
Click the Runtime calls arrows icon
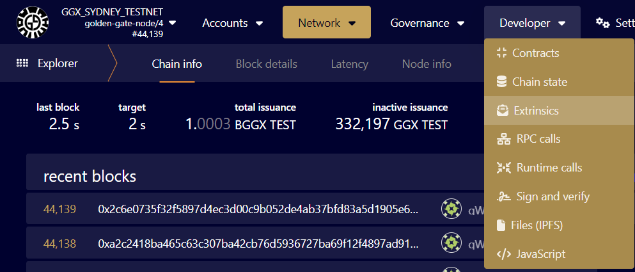(x=504, y=168)
